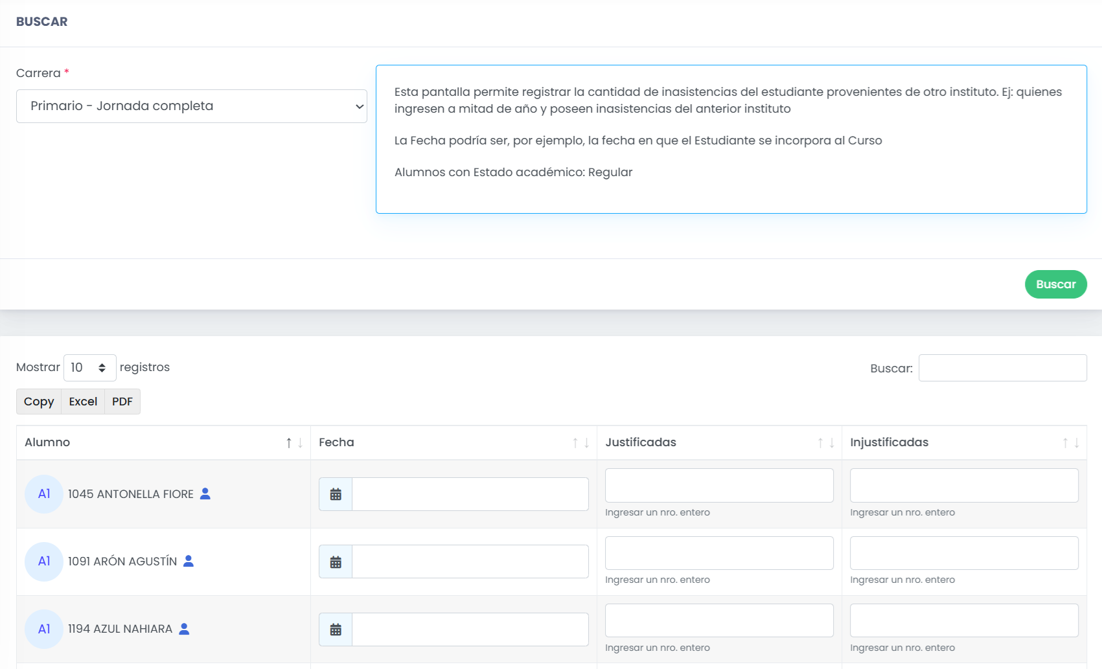Click profile icon next to 1045 Antonella Fiore
This screenshot has height=669, width=1102.
(x=205, y=493)
